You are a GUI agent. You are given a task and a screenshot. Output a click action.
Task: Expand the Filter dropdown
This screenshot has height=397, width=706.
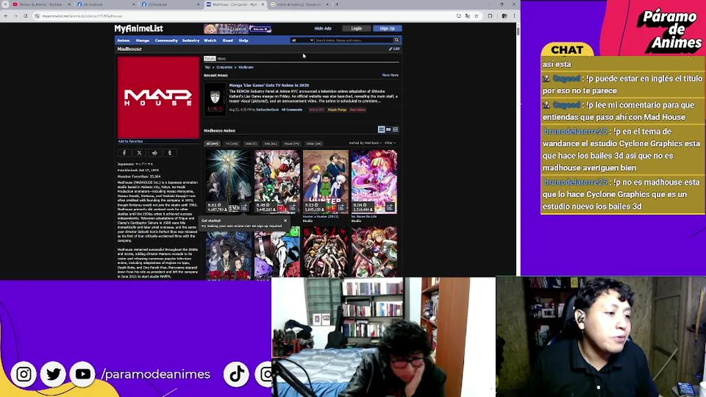tap(390, 143)
